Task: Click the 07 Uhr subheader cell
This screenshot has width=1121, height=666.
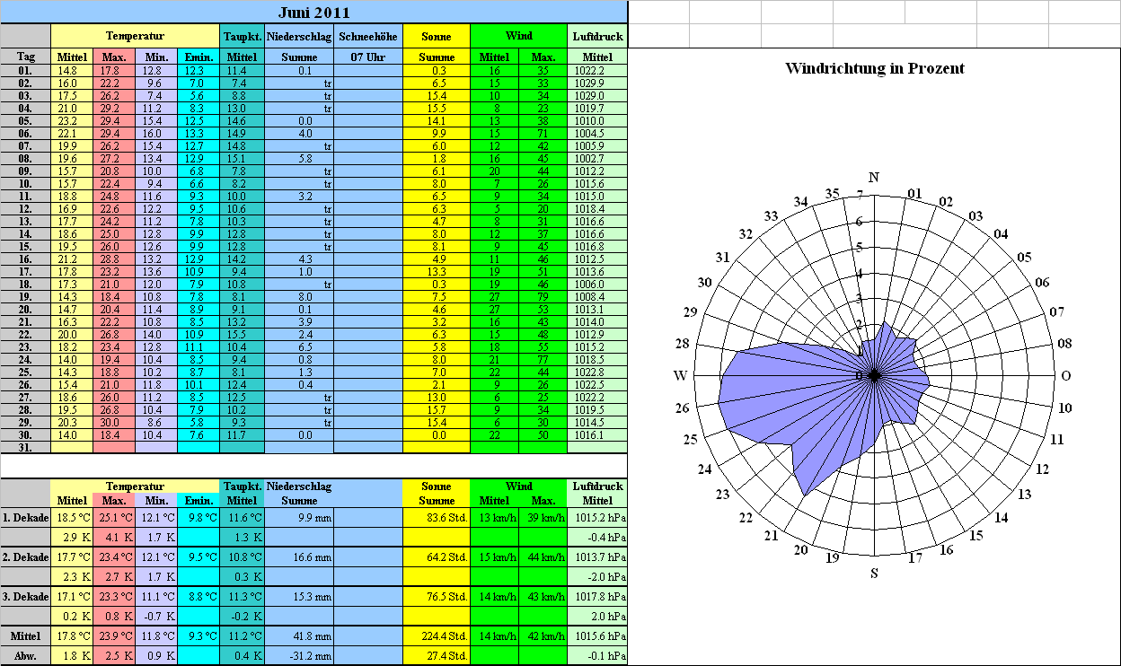Action: (x=368, y=57)
